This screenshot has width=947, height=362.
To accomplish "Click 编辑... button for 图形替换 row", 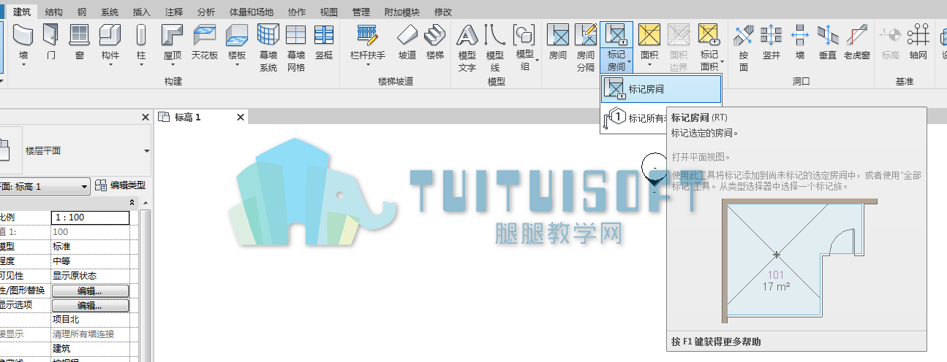I will [91, 290].
